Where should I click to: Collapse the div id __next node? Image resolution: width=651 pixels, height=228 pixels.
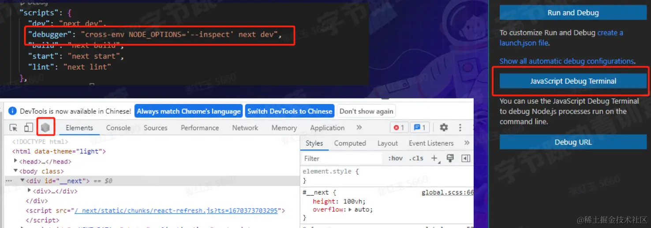[x=22, y=181]
